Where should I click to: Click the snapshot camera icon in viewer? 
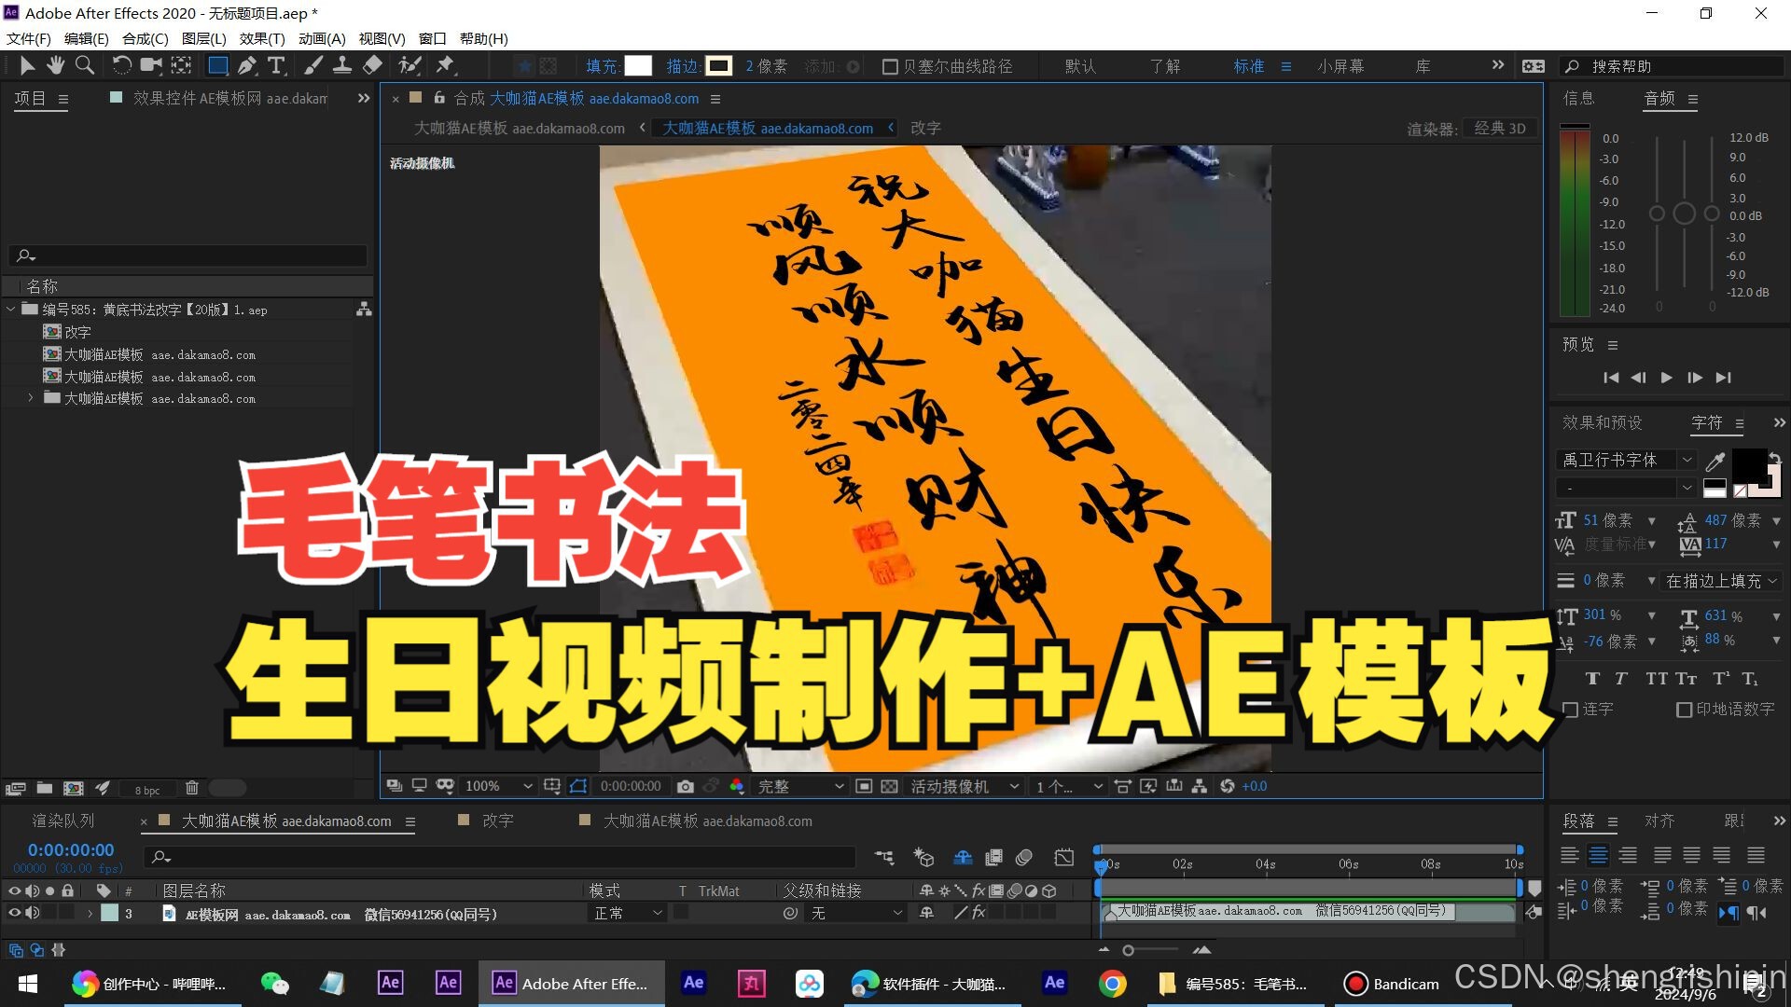point(686,786)
